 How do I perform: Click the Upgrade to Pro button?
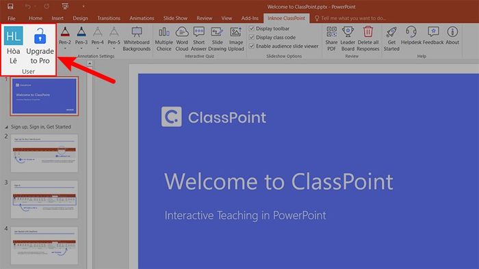[40, 46]
